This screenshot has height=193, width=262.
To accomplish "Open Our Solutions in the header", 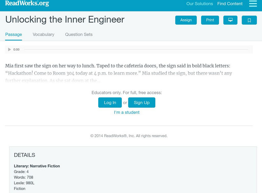I will click(x=199, y=4).
